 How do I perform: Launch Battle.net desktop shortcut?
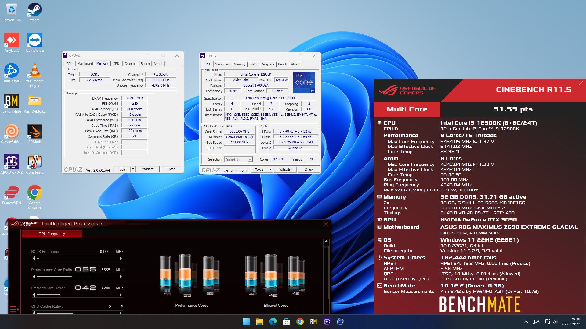tap(12, 73)
